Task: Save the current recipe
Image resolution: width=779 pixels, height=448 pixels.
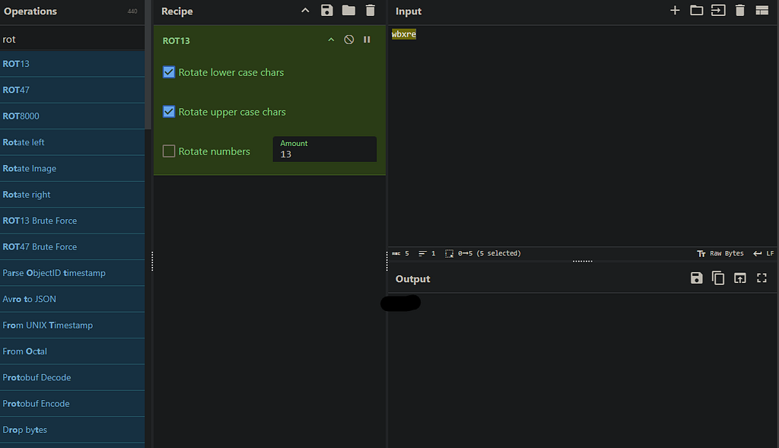Action: [x=326, y=11]
